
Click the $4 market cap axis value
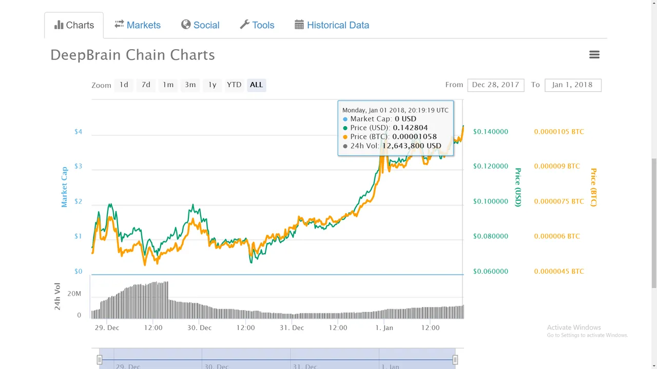click(78, 132)
